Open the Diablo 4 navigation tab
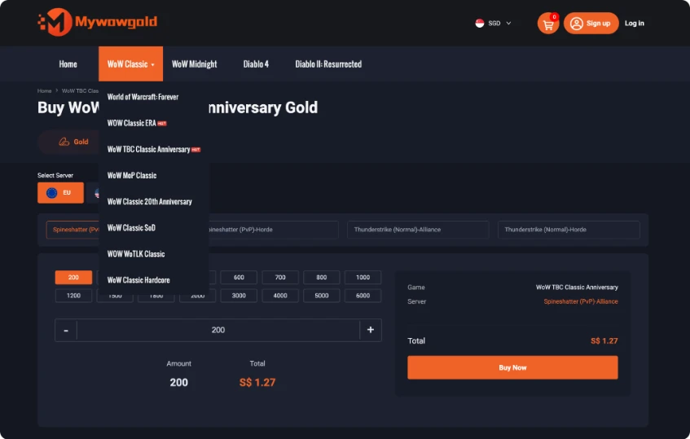The width and height of the screenshot is (690, 439). 256,64
